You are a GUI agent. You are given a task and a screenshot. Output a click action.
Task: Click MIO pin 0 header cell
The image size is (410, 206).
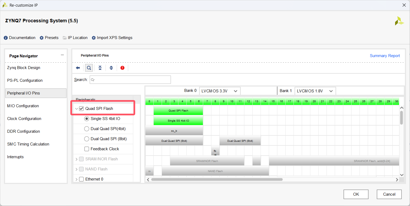(x=149, y=101)
